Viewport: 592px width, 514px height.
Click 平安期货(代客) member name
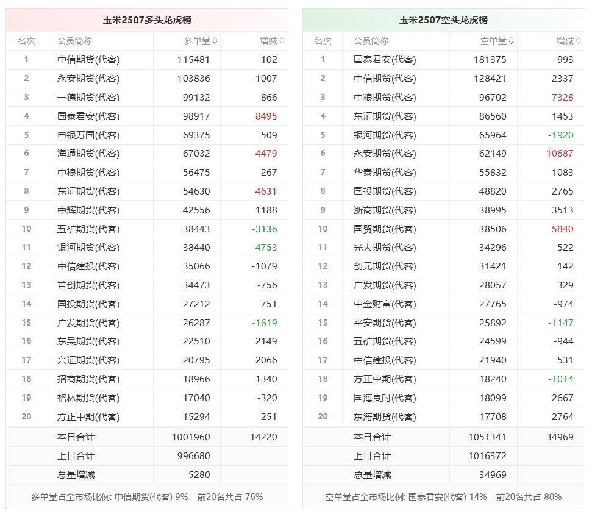point(385,323)
